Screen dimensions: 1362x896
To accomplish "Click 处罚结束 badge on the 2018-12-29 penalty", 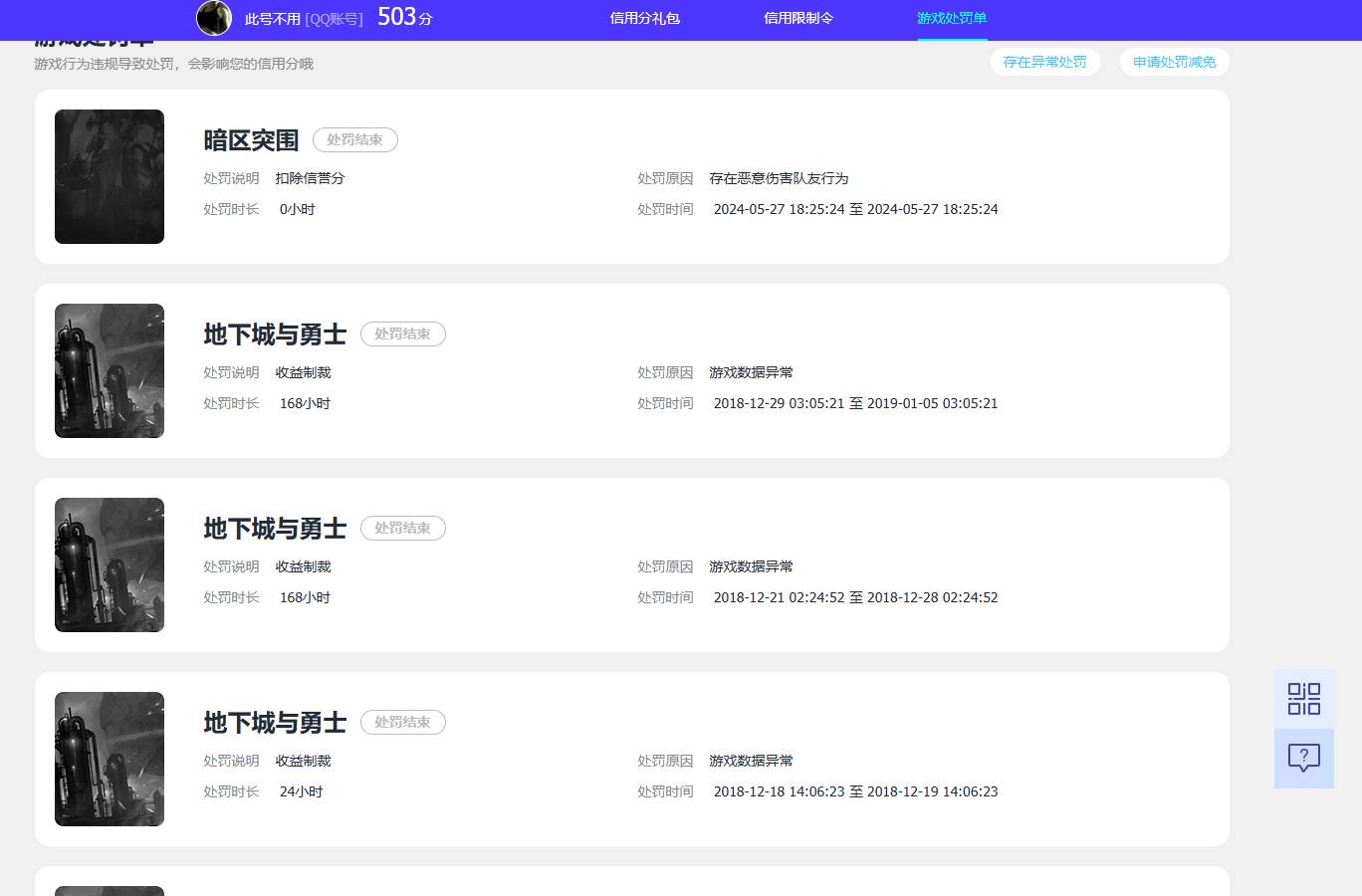I will (402, 335).
